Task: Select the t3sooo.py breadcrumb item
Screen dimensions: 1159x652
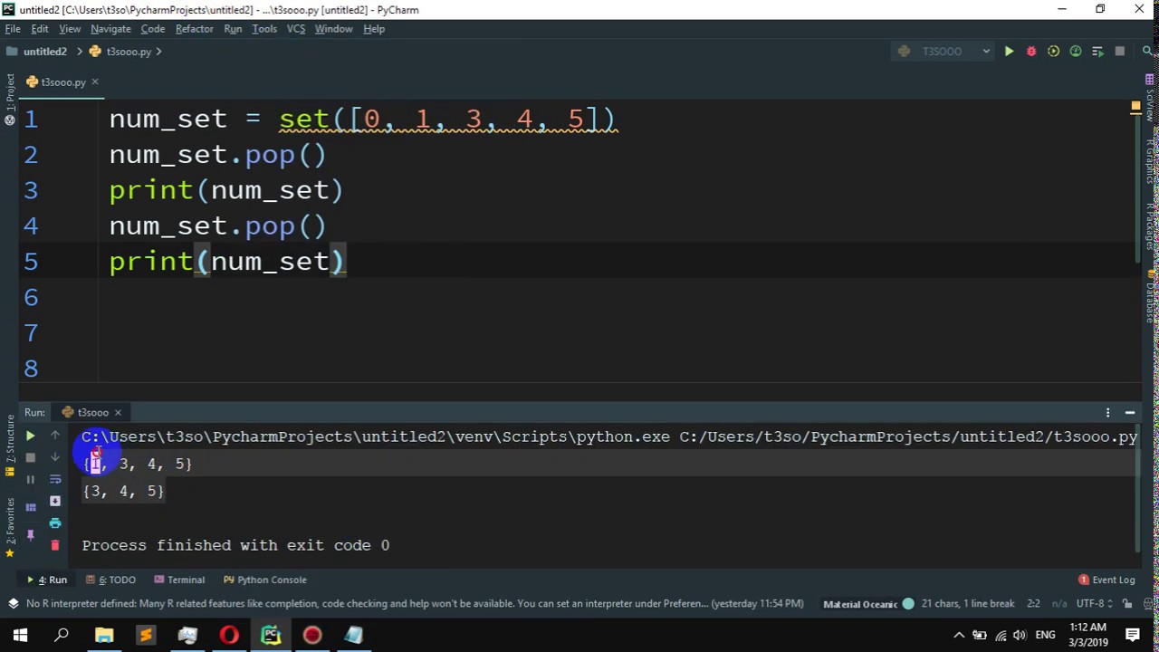Action: 120,52
